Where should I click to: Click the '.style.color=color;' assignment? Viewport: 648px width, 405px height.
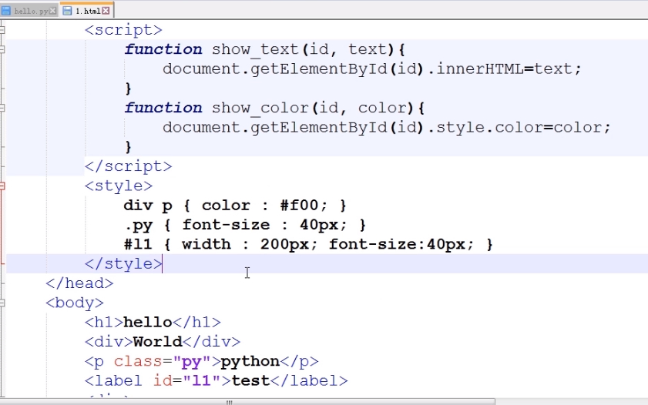(x=519, y=127)
